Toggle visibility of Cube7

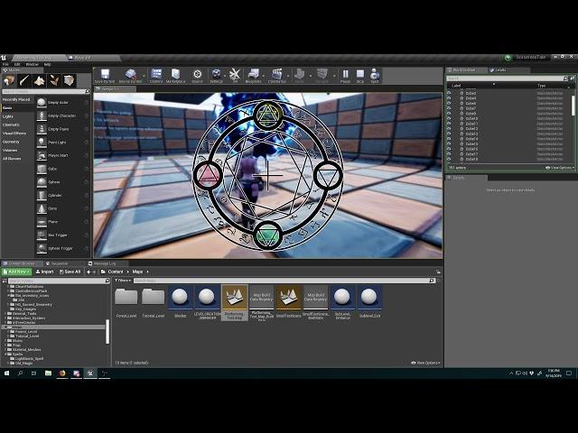pyautogui.click(x=449, y=108)
